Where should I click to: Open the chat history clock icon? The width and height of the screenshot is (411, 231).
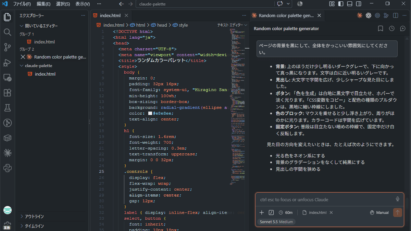coord(392,29)
